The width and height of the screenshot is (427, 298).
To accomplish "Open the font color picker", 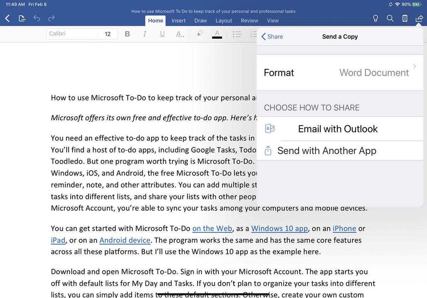I will click(x=216, y=33).
